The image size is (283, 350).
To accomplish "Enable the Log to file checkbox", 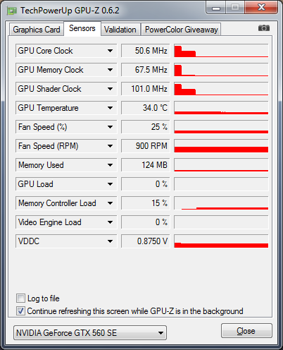I will coord(20,298).
